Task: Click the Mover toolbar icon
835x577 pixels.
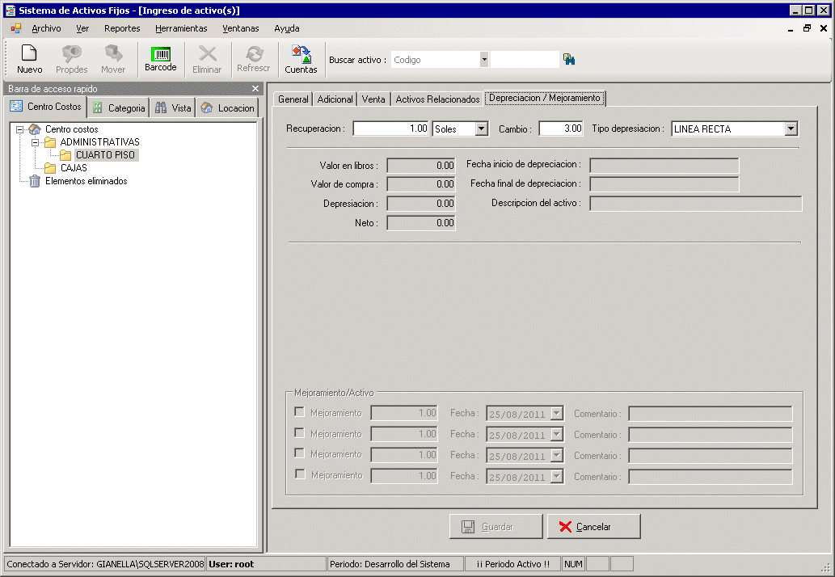Action: 113,59
